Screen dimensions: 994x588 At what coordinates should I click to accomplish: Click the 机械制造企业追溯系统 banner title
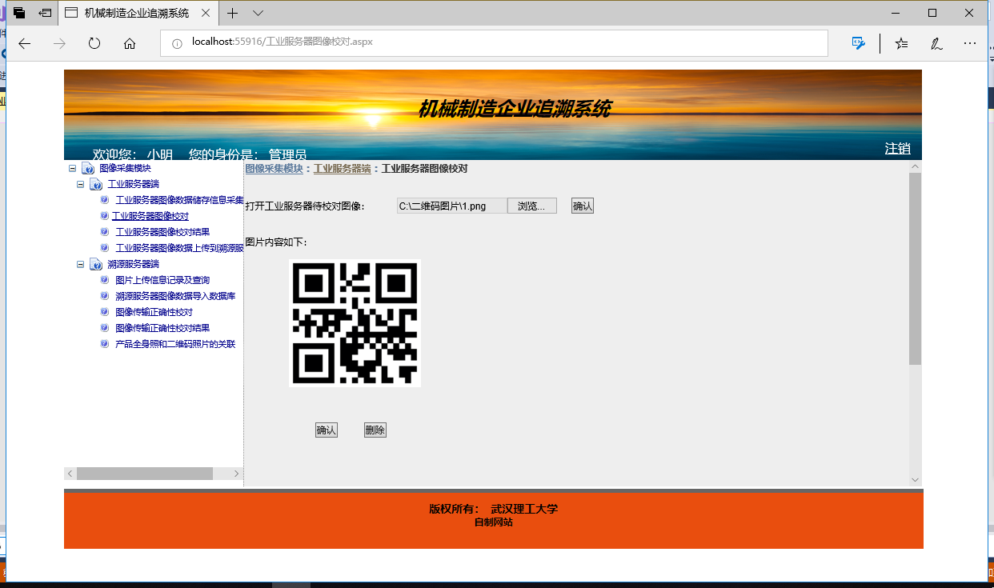(514, 110)
